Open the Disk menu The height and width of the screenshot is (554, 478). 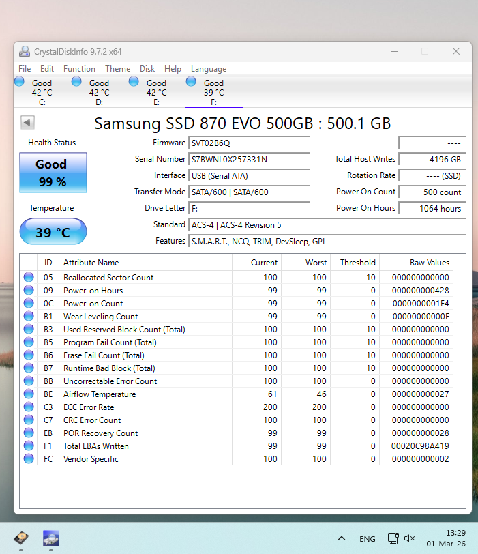(x=147, y=69)
